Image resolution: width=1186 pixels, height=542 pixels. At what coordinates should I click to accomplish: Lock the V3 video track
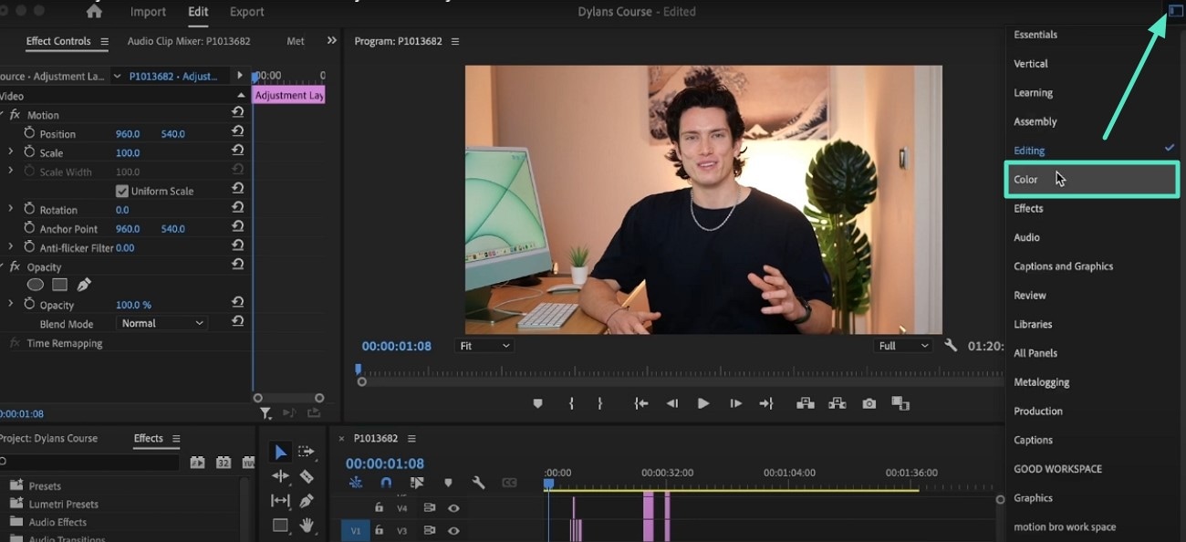[x=380, y=530]
